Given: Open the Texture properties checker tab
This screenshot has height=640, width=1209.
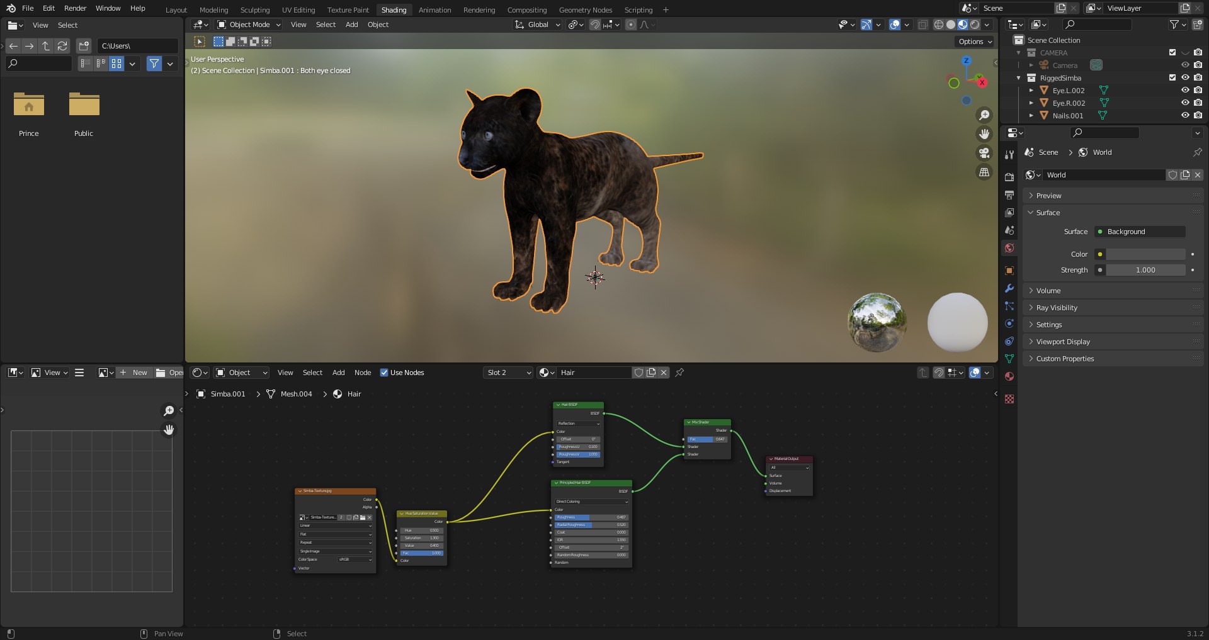Looking at the screenshot, I should 1009,399.
